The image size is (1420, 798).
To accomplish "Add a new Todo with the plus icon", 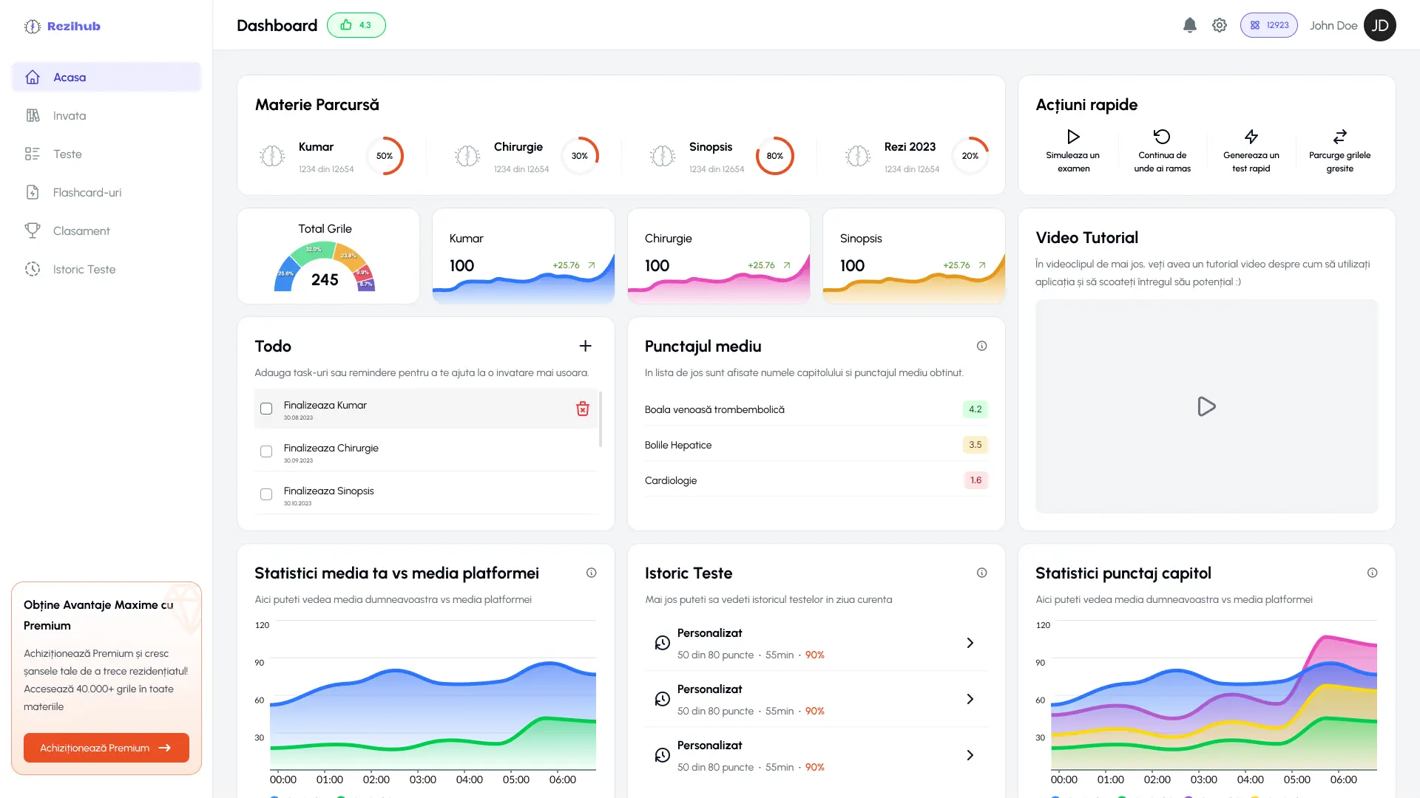I will [x=585, y=346].
